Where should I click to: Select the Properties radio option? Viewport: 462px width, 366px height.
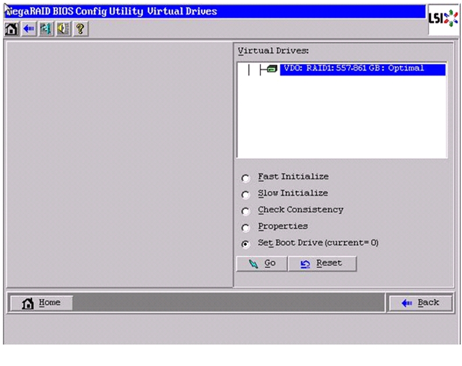(x=245, y=228)
